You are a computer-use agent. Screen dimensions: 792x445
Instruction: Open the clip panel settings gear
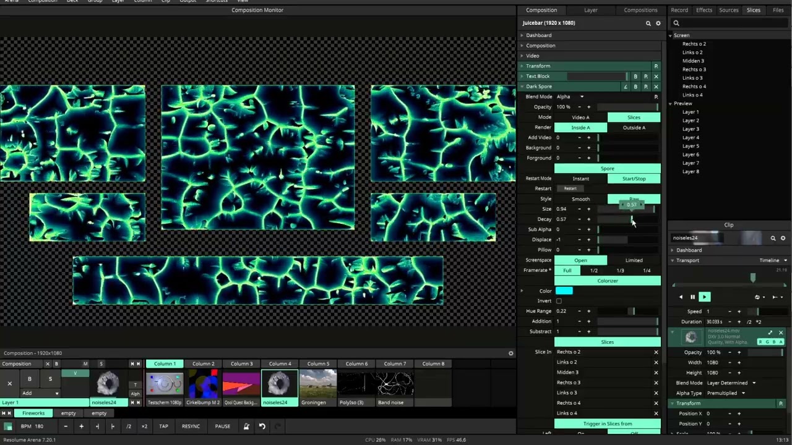(x=783, y=238)
